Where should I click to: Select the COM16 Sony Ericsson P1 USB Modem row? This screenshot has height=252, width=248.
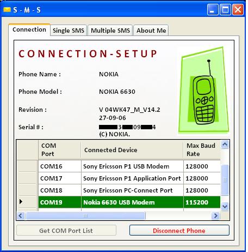click(129, 166)
